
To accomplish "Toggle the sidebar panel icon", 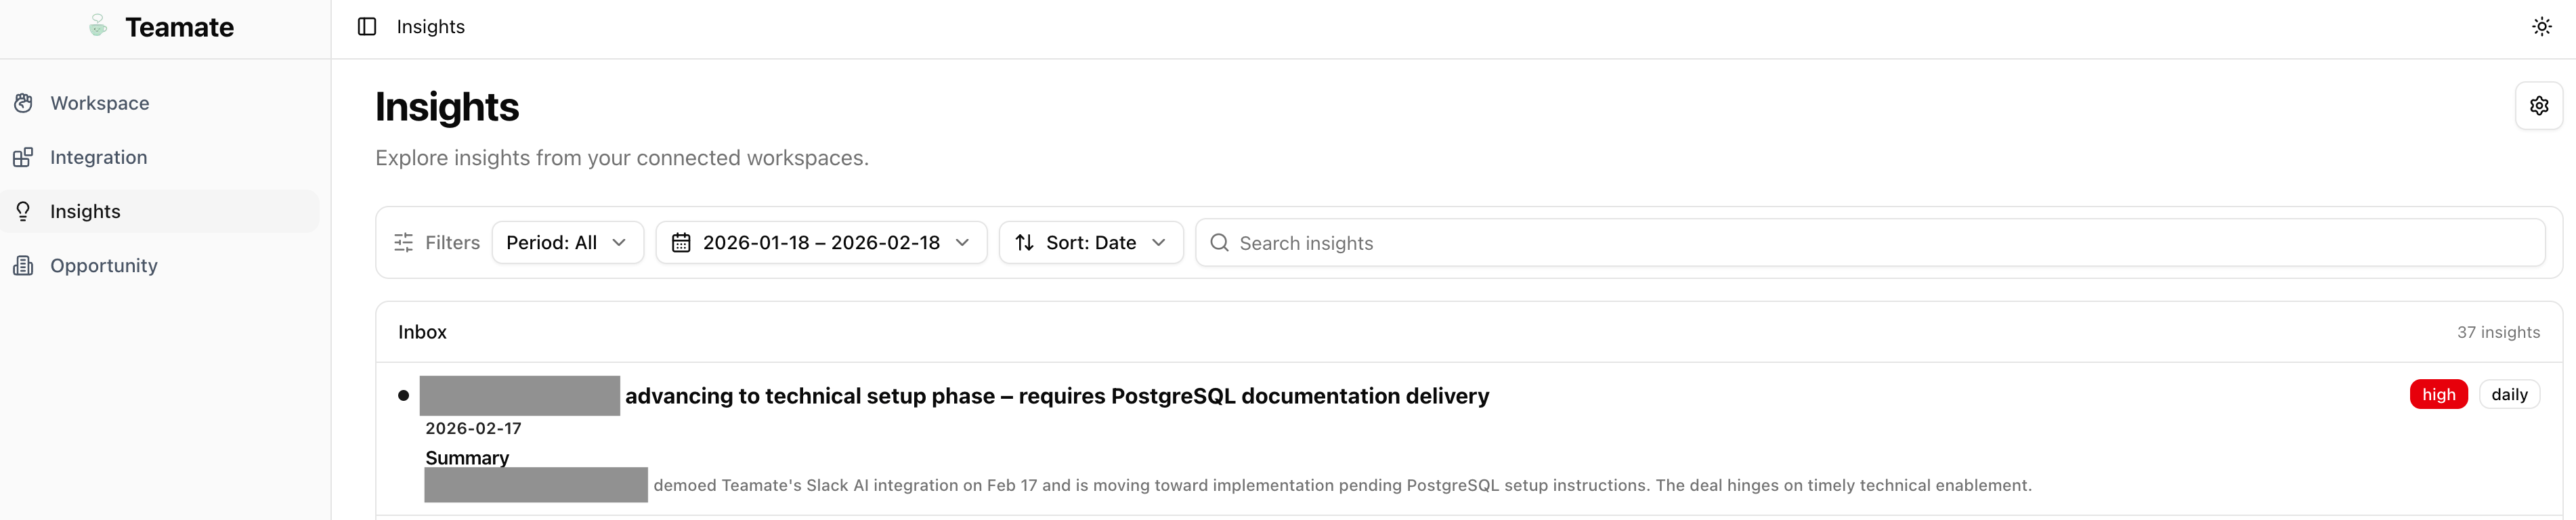I will coord(367,27).
